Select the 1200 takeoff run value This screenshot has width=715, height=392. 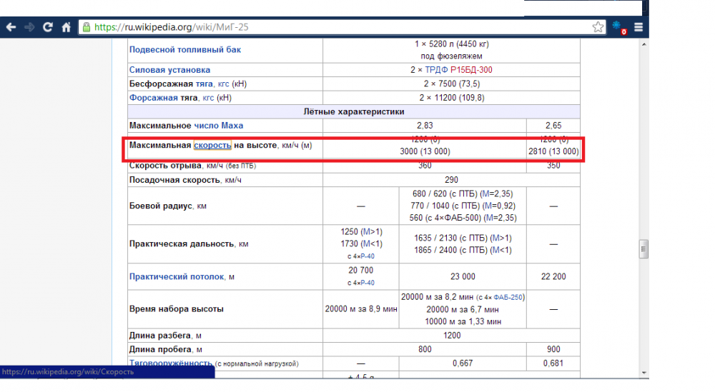click(x=451, y=336)
